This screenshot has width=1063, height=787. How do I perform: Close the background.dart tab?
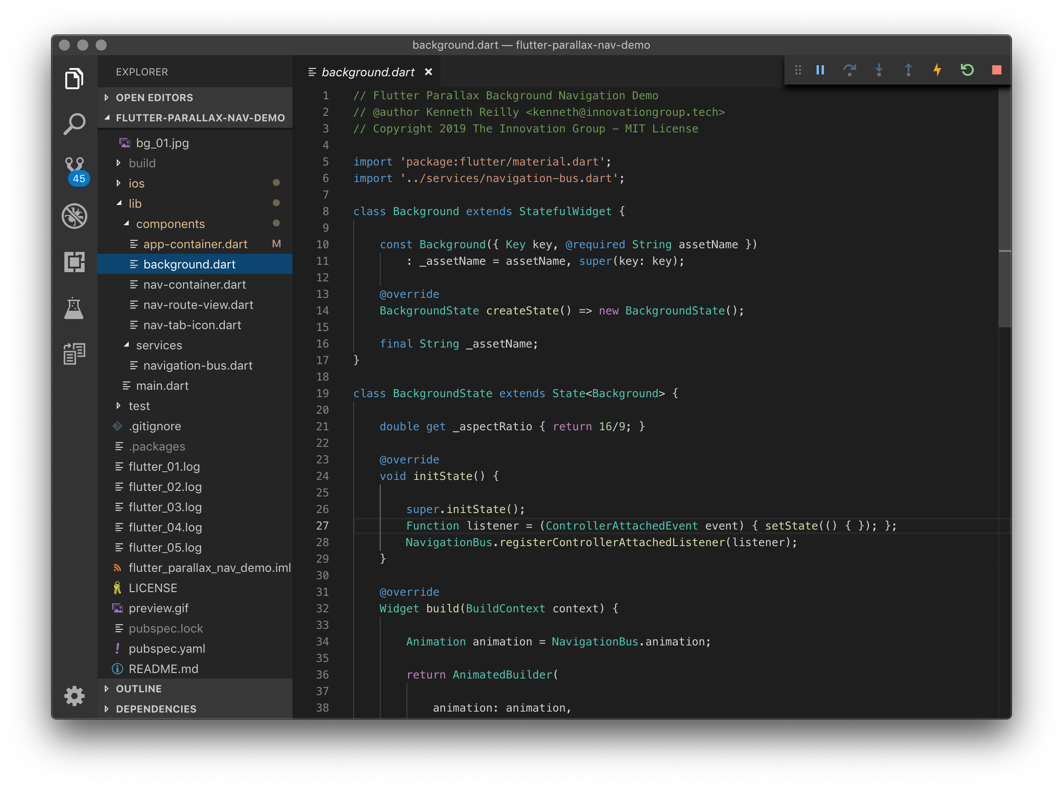[429, 72]
